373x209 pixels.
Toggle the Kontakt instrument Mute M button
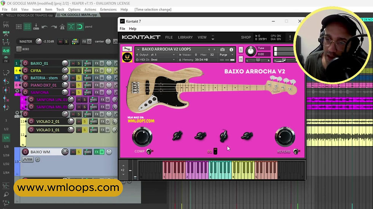[x=241, y=59]
